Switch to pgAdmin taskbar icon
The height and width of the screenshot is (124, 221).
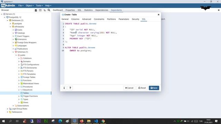(x=75, y=121)
